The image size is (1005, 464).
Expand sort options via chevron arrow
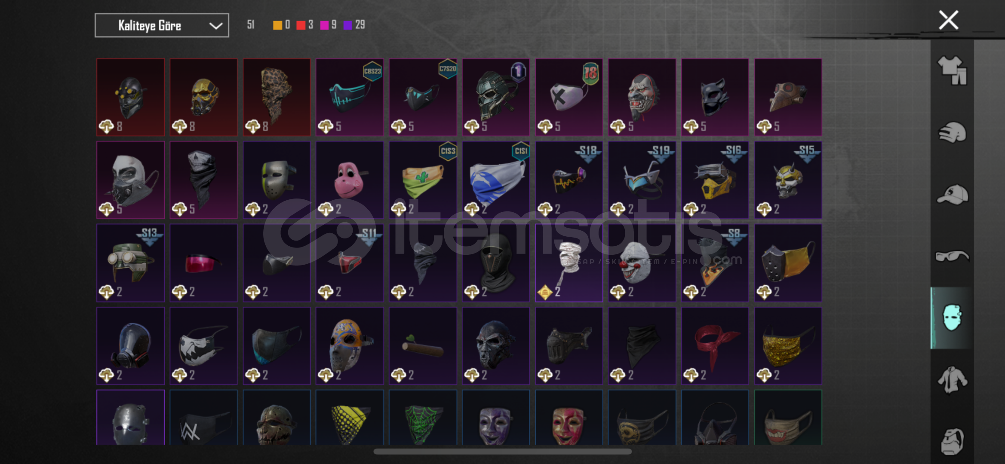pyautogui.click(x=215, y=26)
